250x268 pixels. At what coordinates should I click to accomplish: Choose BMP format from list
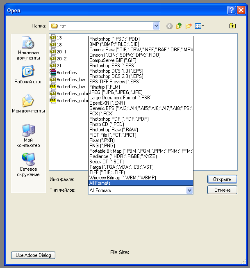point(141,44)
